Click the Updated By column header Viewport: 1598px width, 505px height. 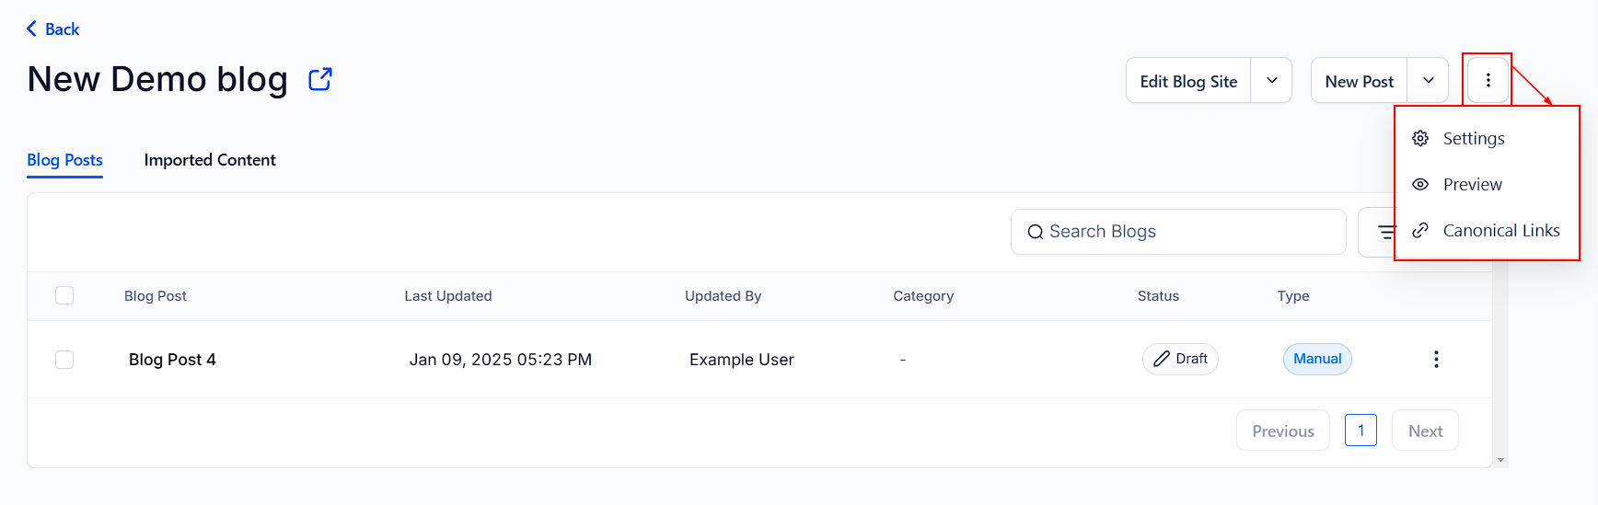tap(723, 296)
